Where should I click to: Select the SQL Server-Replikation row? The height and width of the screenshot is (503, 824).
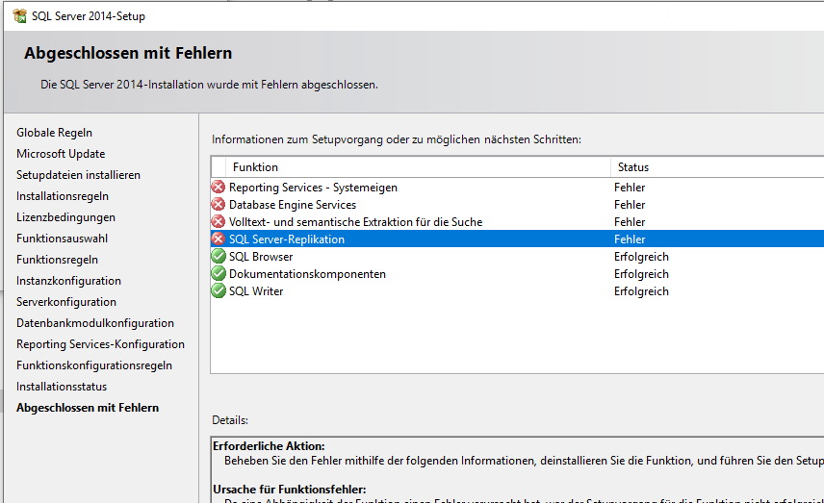(517, 239)
